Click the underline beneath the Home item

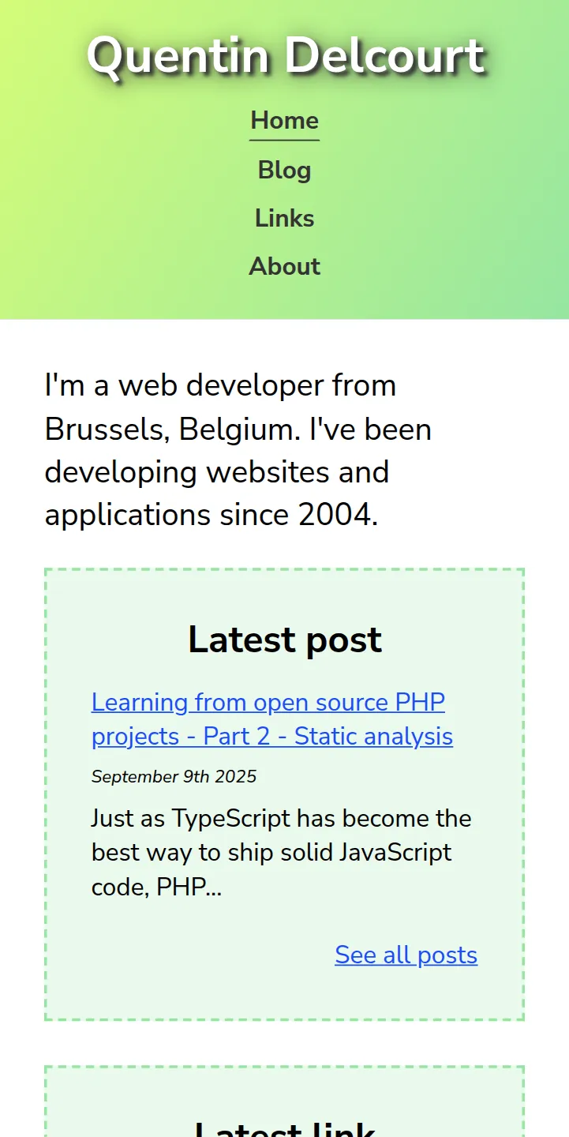point(284,140)
